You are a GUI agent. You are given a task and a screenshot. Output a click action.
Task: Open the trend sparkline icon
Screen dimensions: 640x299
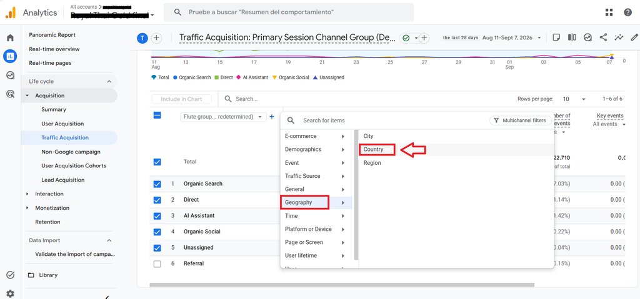tap(619, 37)
